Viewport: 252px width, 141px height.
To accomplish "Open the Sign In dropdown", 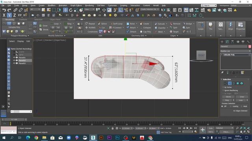I will click(x=209, y=5).
